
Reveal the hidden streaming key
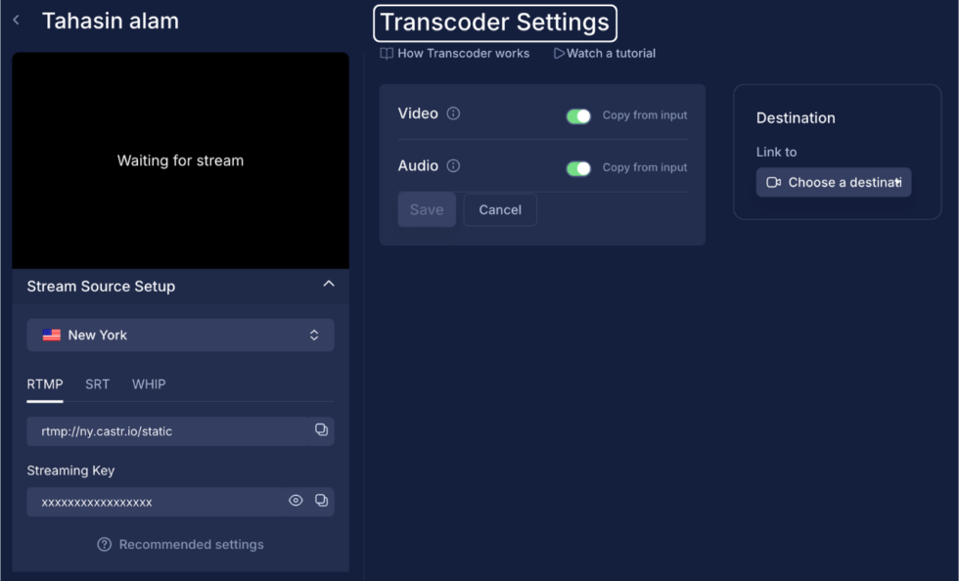(296, 501)
